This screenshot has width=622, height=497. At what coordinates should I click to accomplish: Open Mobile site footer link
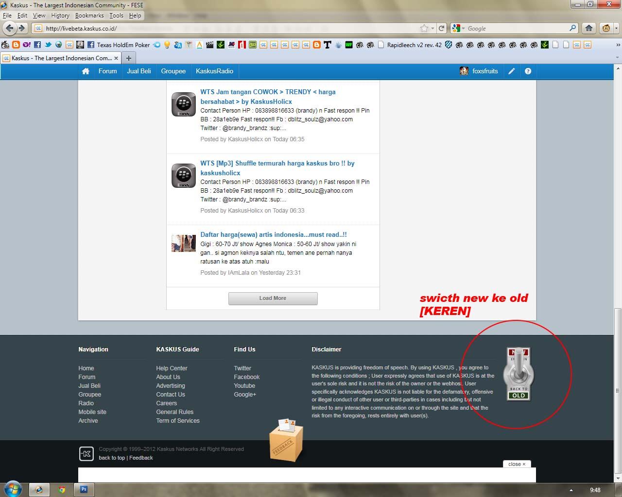(92, 412)
